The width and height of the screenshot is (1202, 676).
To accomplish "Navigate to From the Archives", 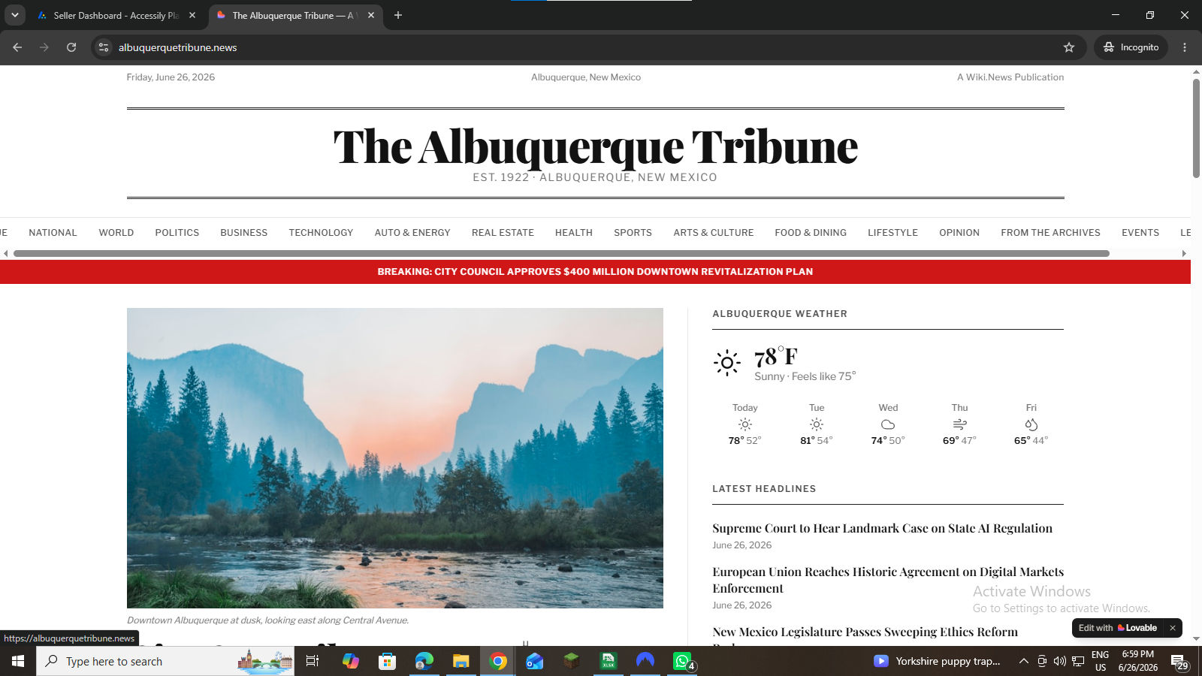I will coord(1050,233).
